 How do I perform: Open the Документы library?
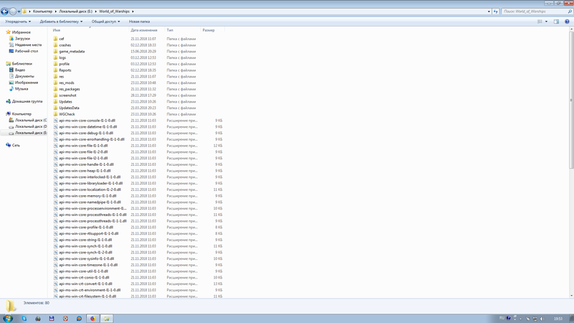(24, 76)
